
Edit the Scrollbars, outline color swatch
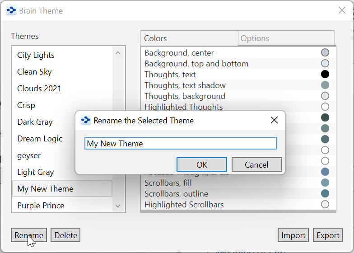pyautogui.click(x=325, y=194)
